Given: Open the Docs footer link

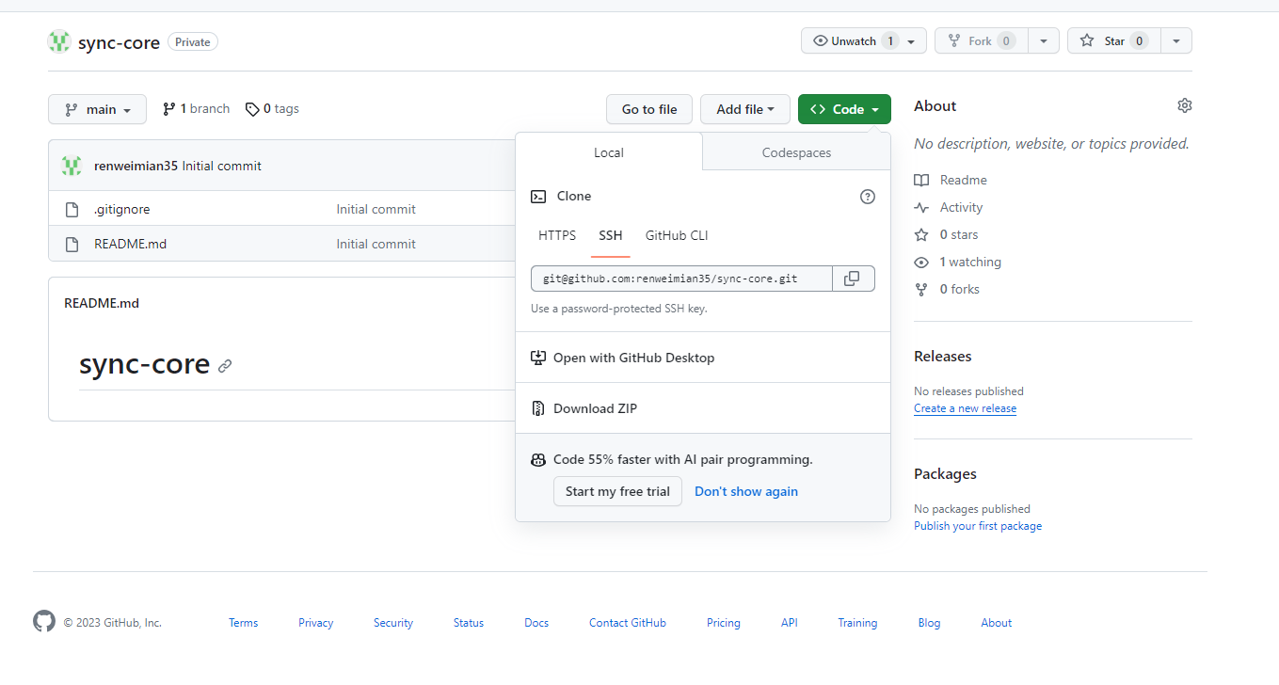Looking at the screenshot, I should [536, 623].
